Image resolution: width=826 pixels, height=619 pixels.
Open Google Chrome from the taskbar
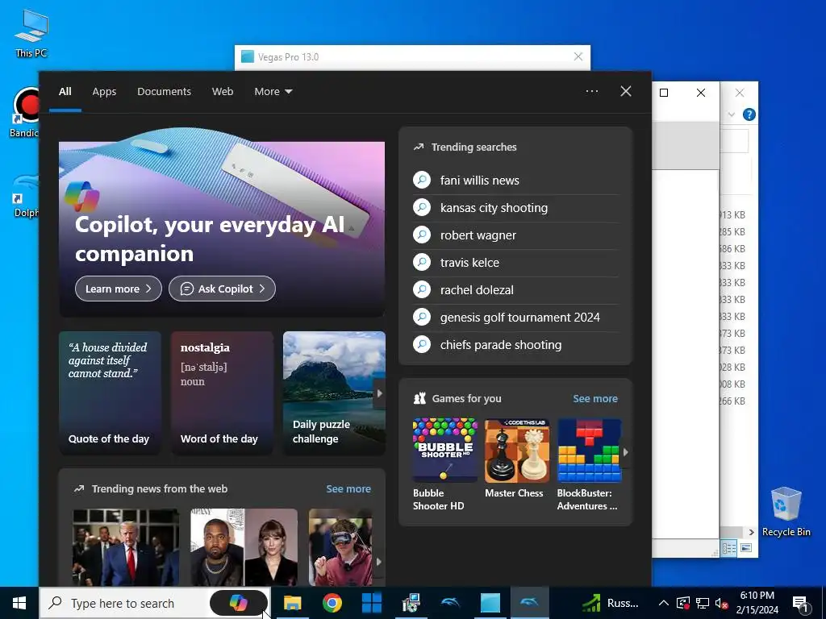pyautogui.click(x=332, y=603)
